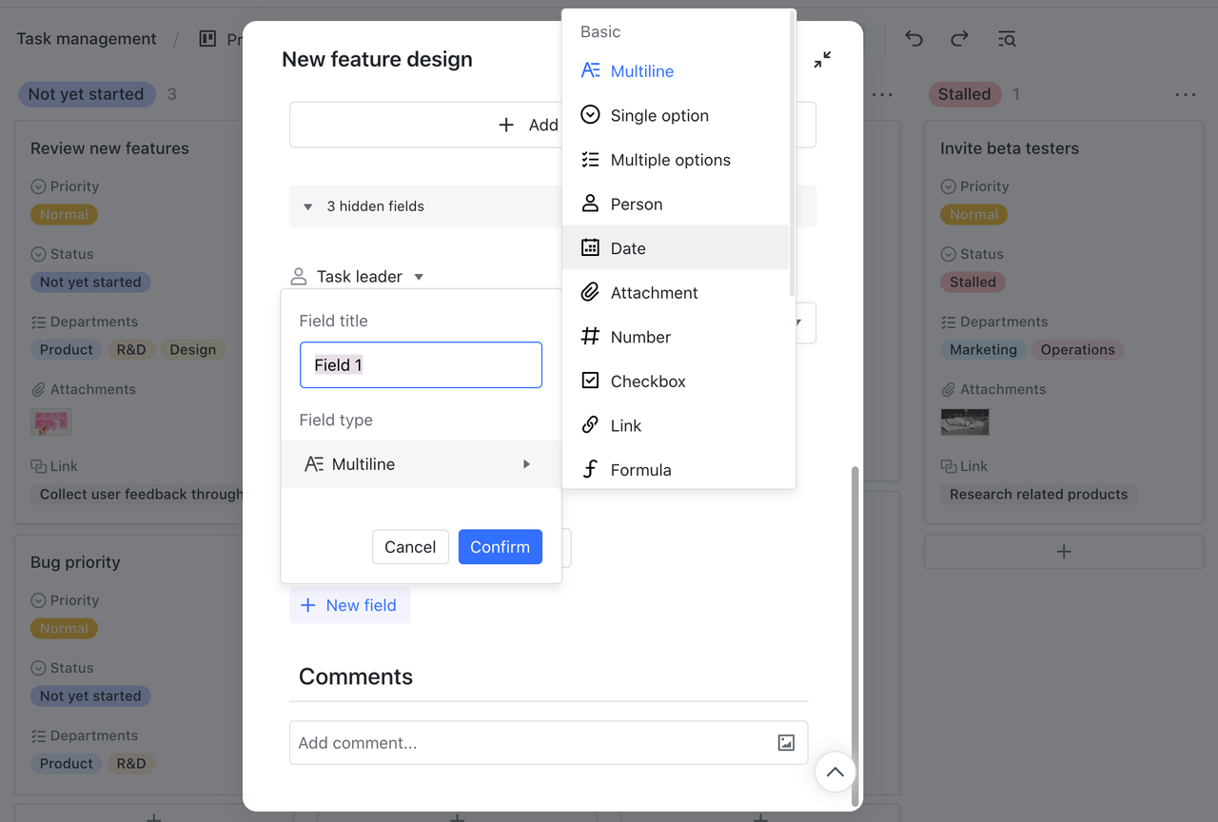The width and height of the screenshot is (1218, 822).
Task: Click the redo arrow icon
Action: [959, 39]
